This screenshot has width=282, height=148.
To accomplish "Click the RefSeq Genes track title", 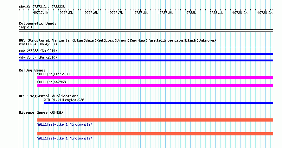I will pos(32,70).
